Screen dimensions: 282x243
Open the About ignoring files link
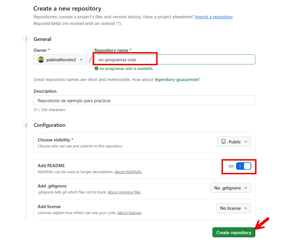click(x=124, y=192)
